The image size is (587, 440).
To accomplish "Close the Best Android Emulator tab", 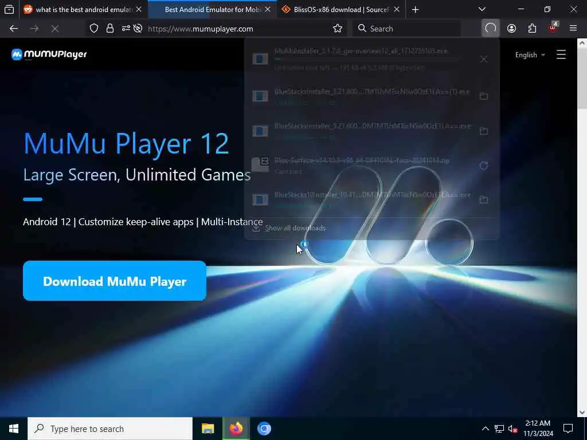I will pyautogui.click(x=268, y=9).
